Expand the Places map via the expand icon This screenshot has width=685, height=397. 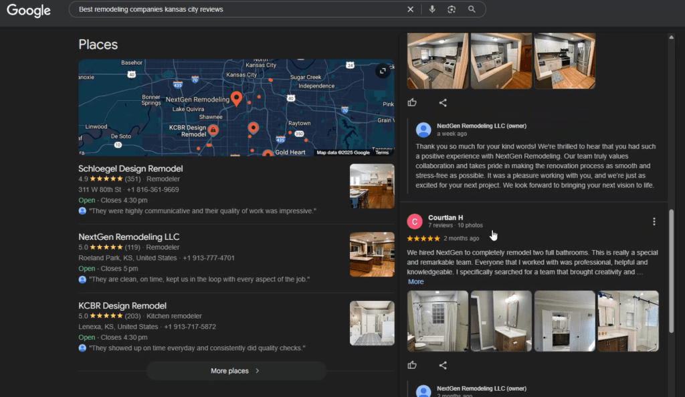coord(383,70)
